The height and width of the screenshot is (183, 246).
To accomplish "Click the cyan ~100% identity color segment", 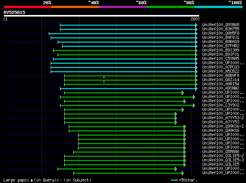I will click(x=218, y=7).
